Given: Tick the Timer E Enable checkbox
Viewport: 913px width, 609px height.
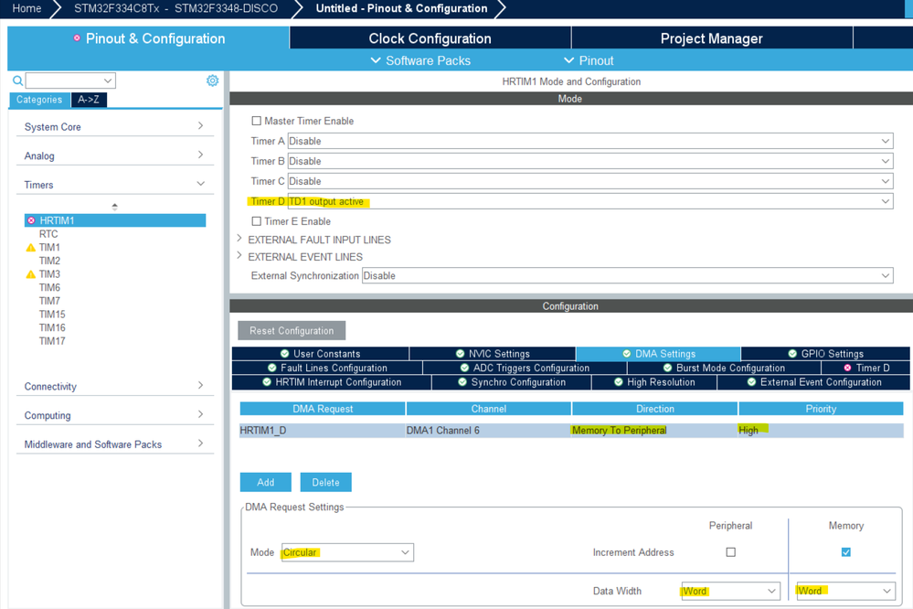Looking at the screenshot, I should click(x=256, y=221).
